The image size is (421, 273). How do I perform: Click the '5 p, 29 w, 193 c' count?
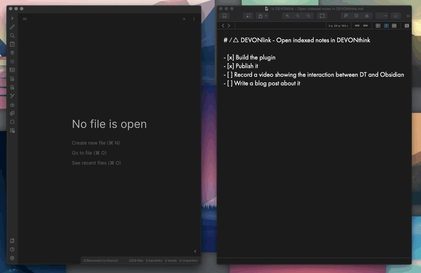[338, 26]
